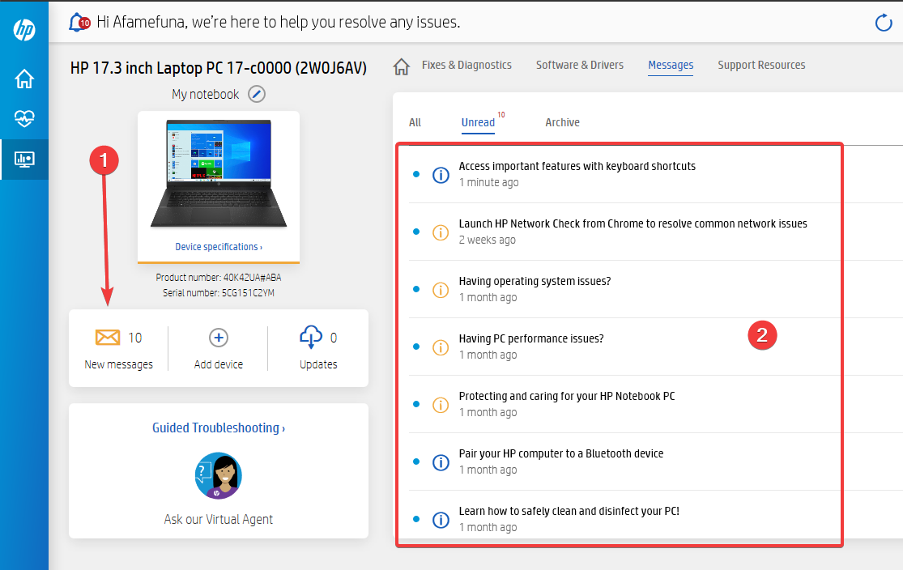Image resolution: width=903 pixels, height=570 pixels.
Task: Click info icon for Bluetooth device message
Action: (441, 462)
